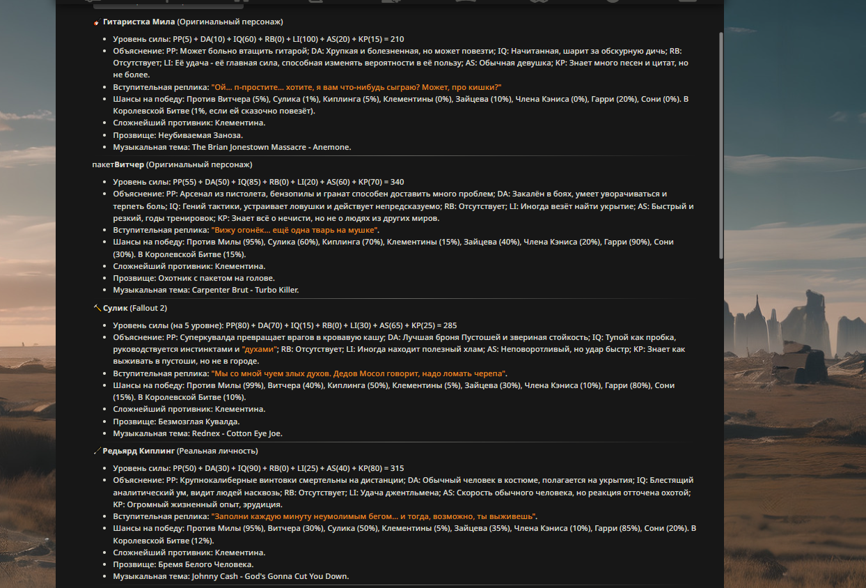This screenshot has height=588, width=866.
Task: Click Kipling's orange quote "Заполни каждую минуту…"
Action: pyautogui.click(x=374, y=516)
